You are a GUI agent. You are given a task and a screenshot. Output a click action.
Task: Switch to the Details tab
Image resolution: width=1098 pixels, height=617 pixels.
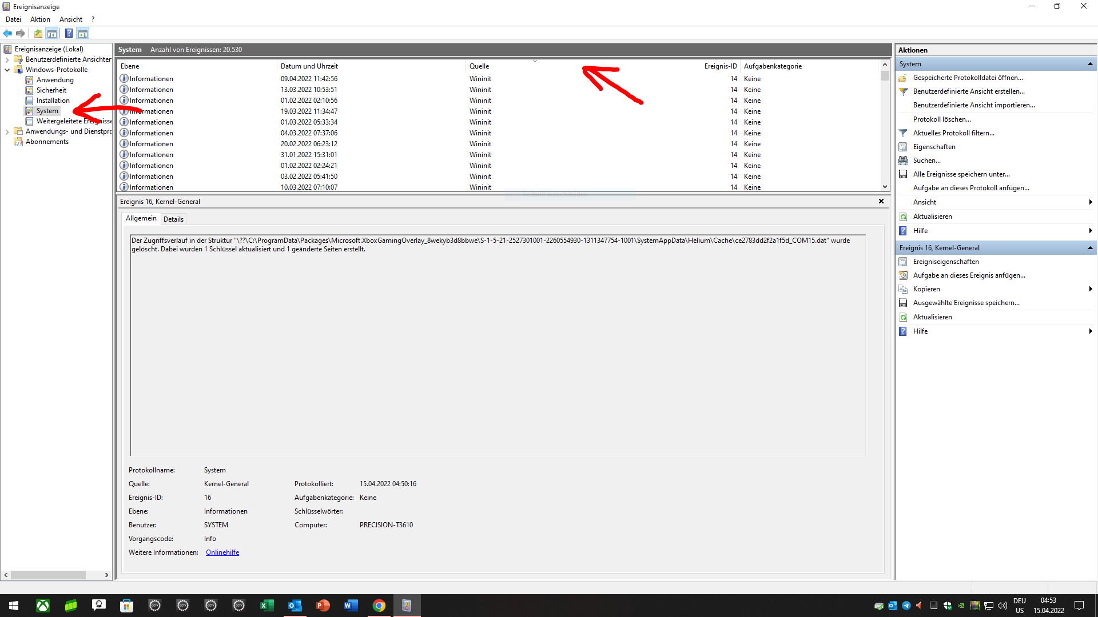[x=173, y=219]
